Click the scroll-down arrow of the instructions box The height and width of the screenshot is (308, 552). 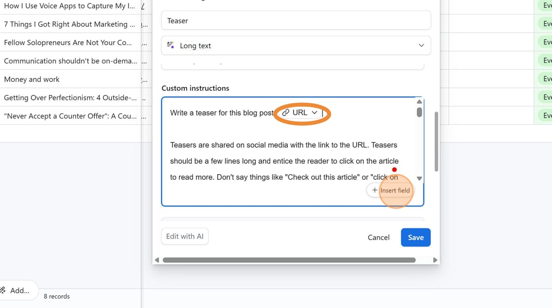(x=419, y=178)
